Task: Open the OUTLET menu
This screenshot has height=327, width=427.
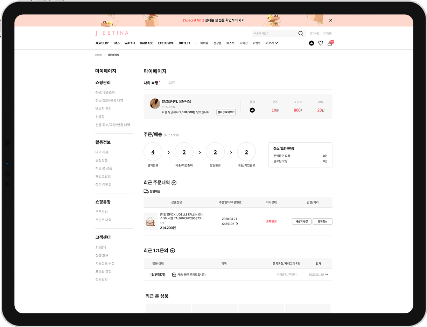Action: click(x=184, y=43)
